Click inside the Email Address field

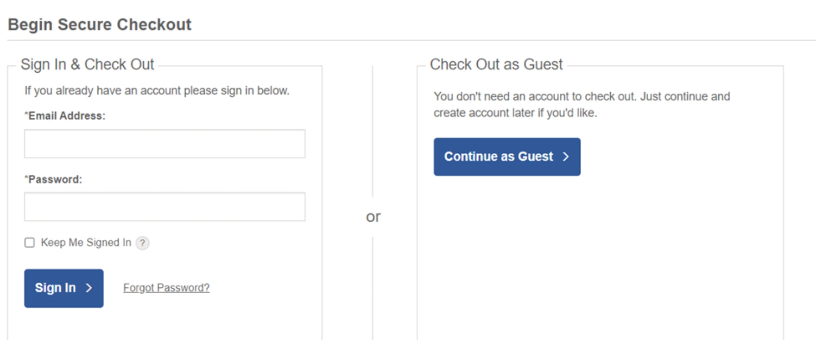pyautogui.click(x=164, y=144)
